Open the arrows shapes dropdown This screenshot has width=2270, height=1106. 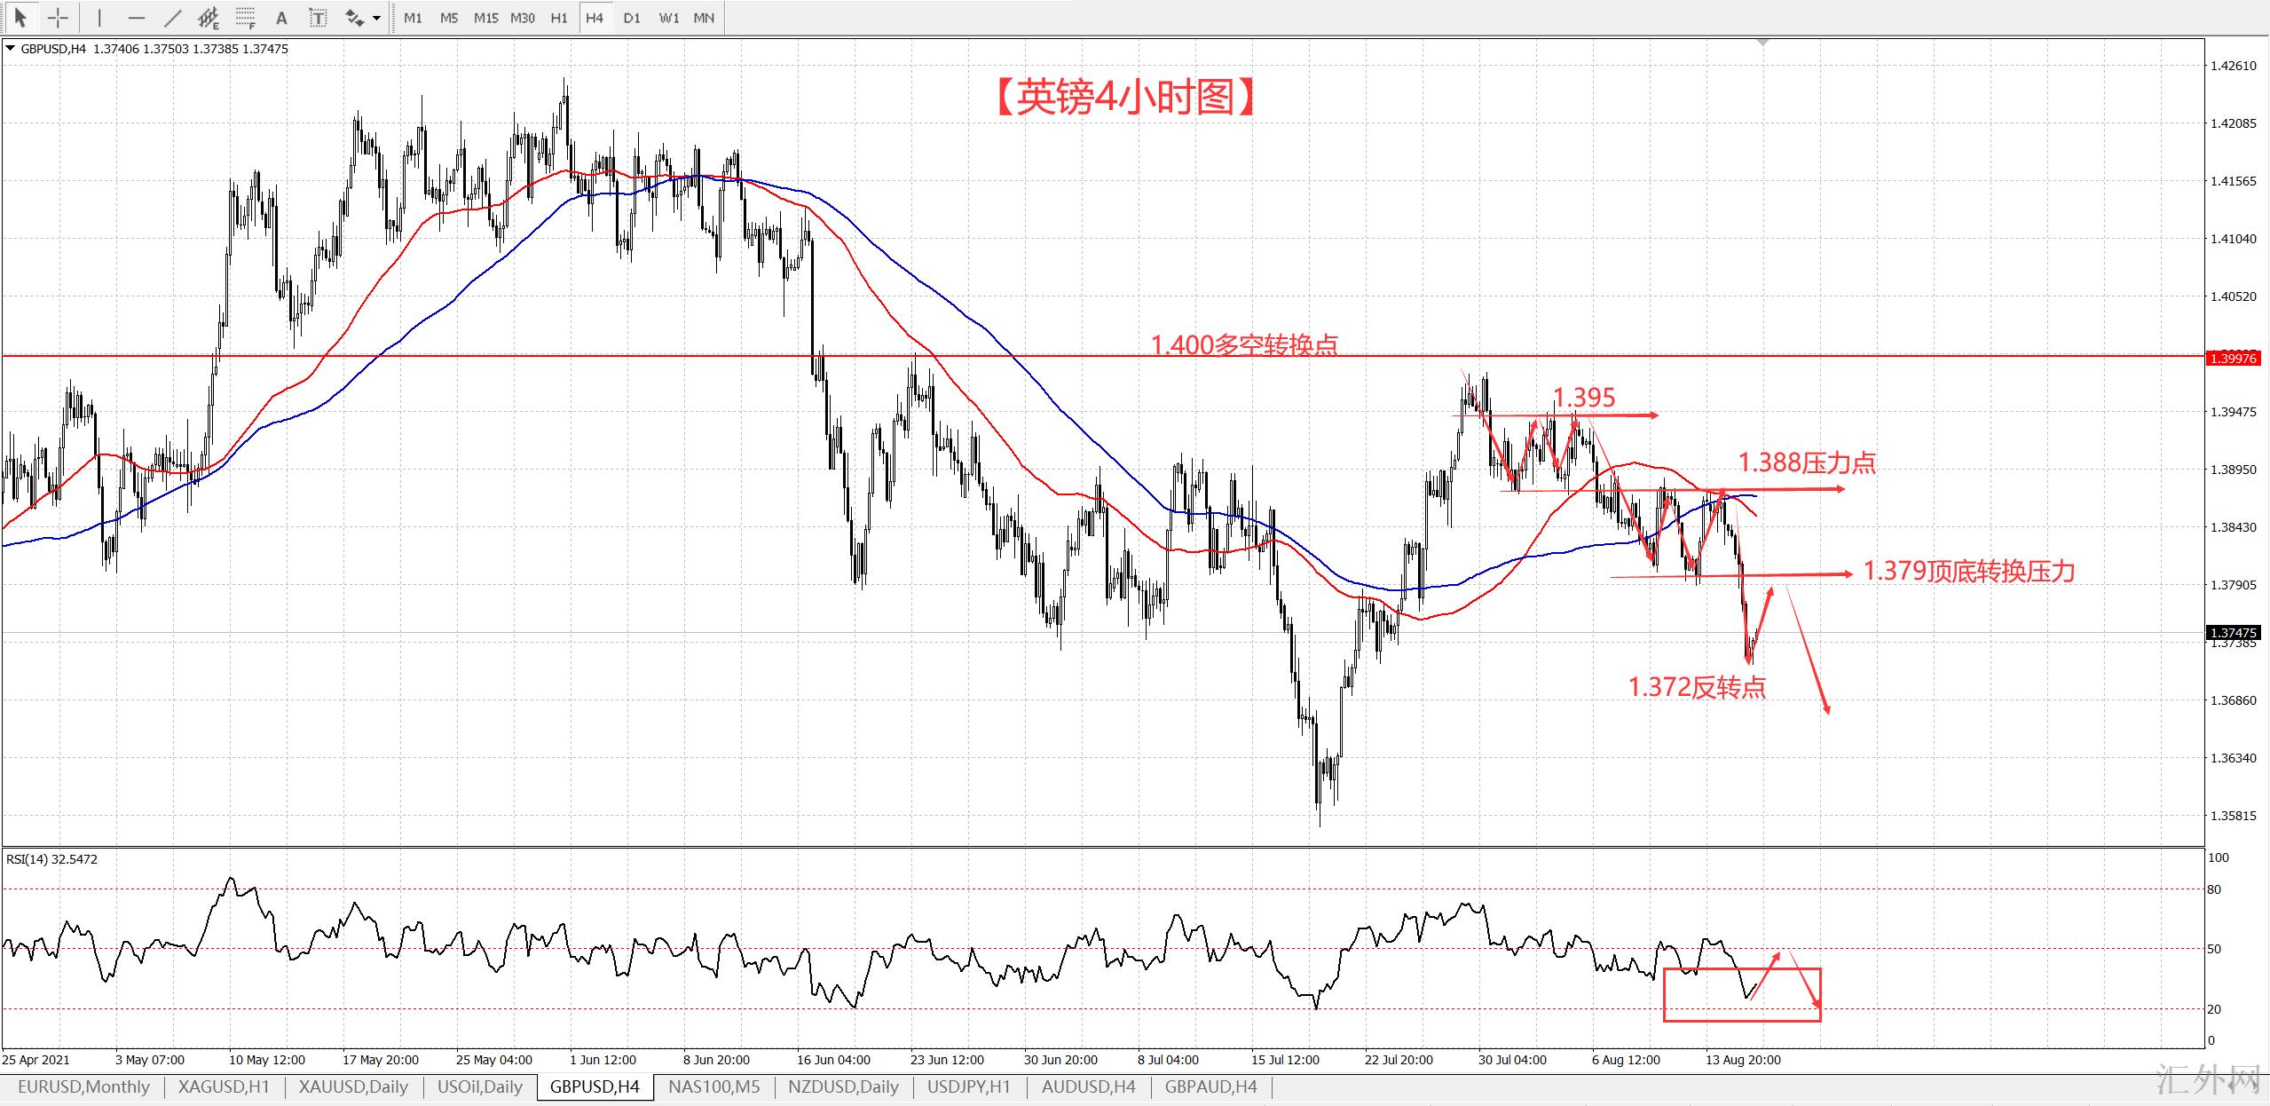pos(376,17)
